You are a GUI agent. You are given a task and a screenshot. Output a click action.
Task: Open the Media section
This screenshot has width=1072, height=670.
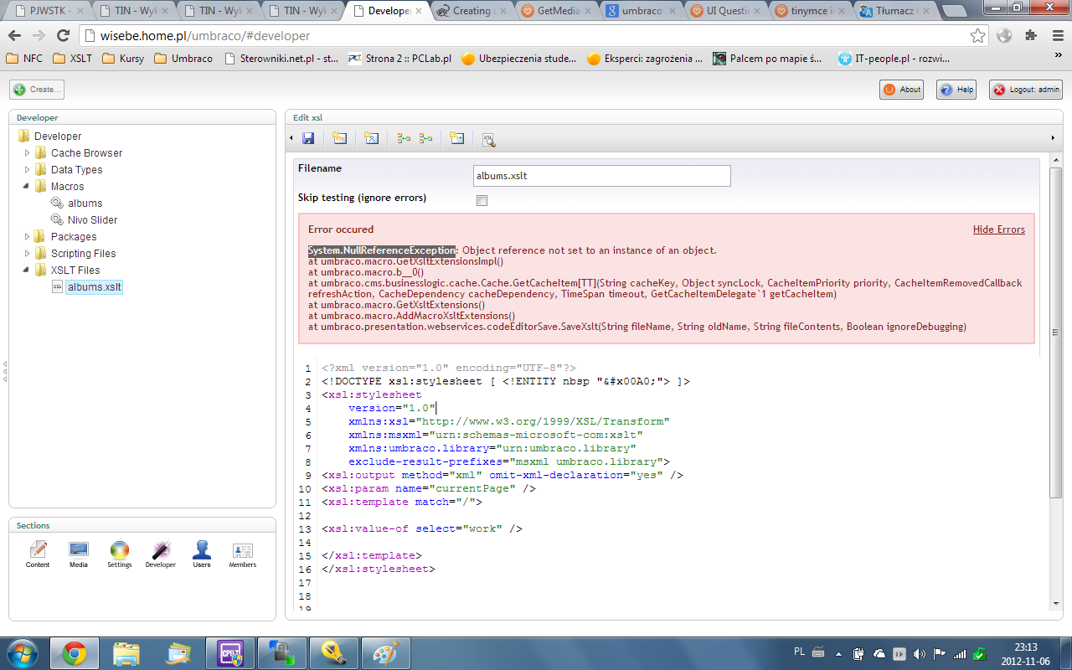pyautogui.click(x=79, y=554)
